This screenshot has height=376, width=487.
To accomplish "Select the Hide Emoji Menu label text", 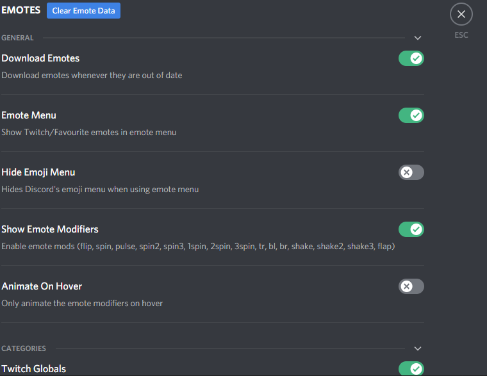I will (38, 172).
